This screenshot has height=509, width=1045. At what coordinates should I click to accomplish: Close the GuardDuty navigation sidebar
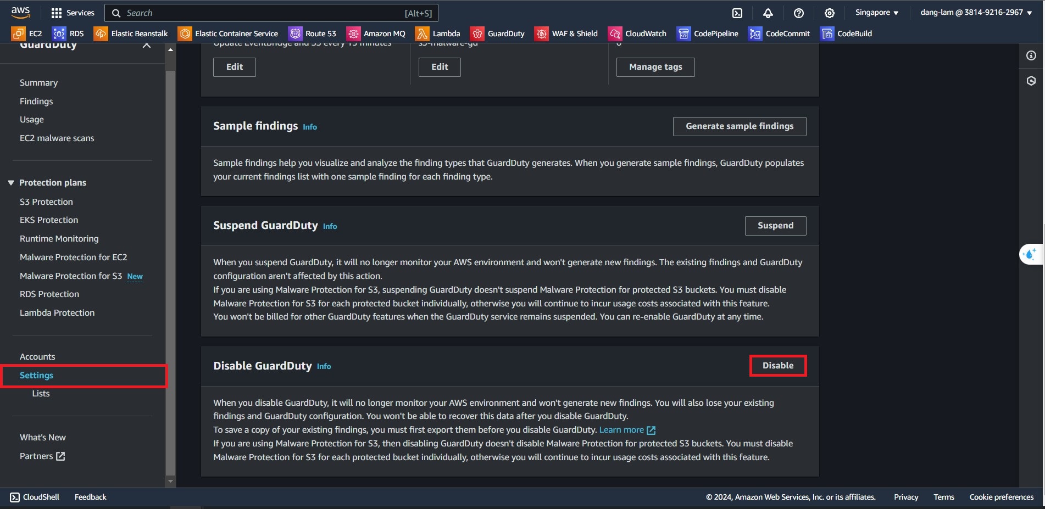[146, 46]
